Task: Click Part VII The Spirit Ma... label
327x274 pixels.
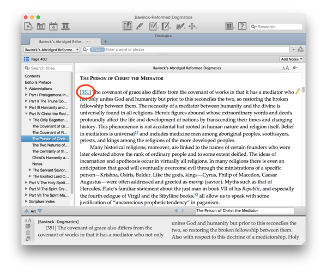Action: (x=49, y=195)
